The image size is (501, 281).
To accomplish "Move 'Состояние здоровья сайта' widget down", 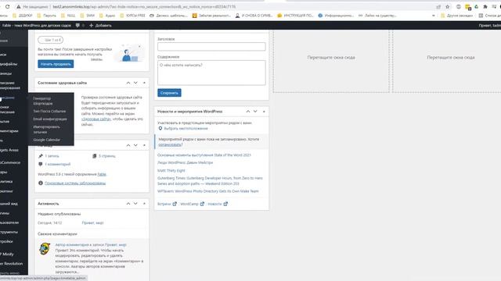I will tap(135, 83).
